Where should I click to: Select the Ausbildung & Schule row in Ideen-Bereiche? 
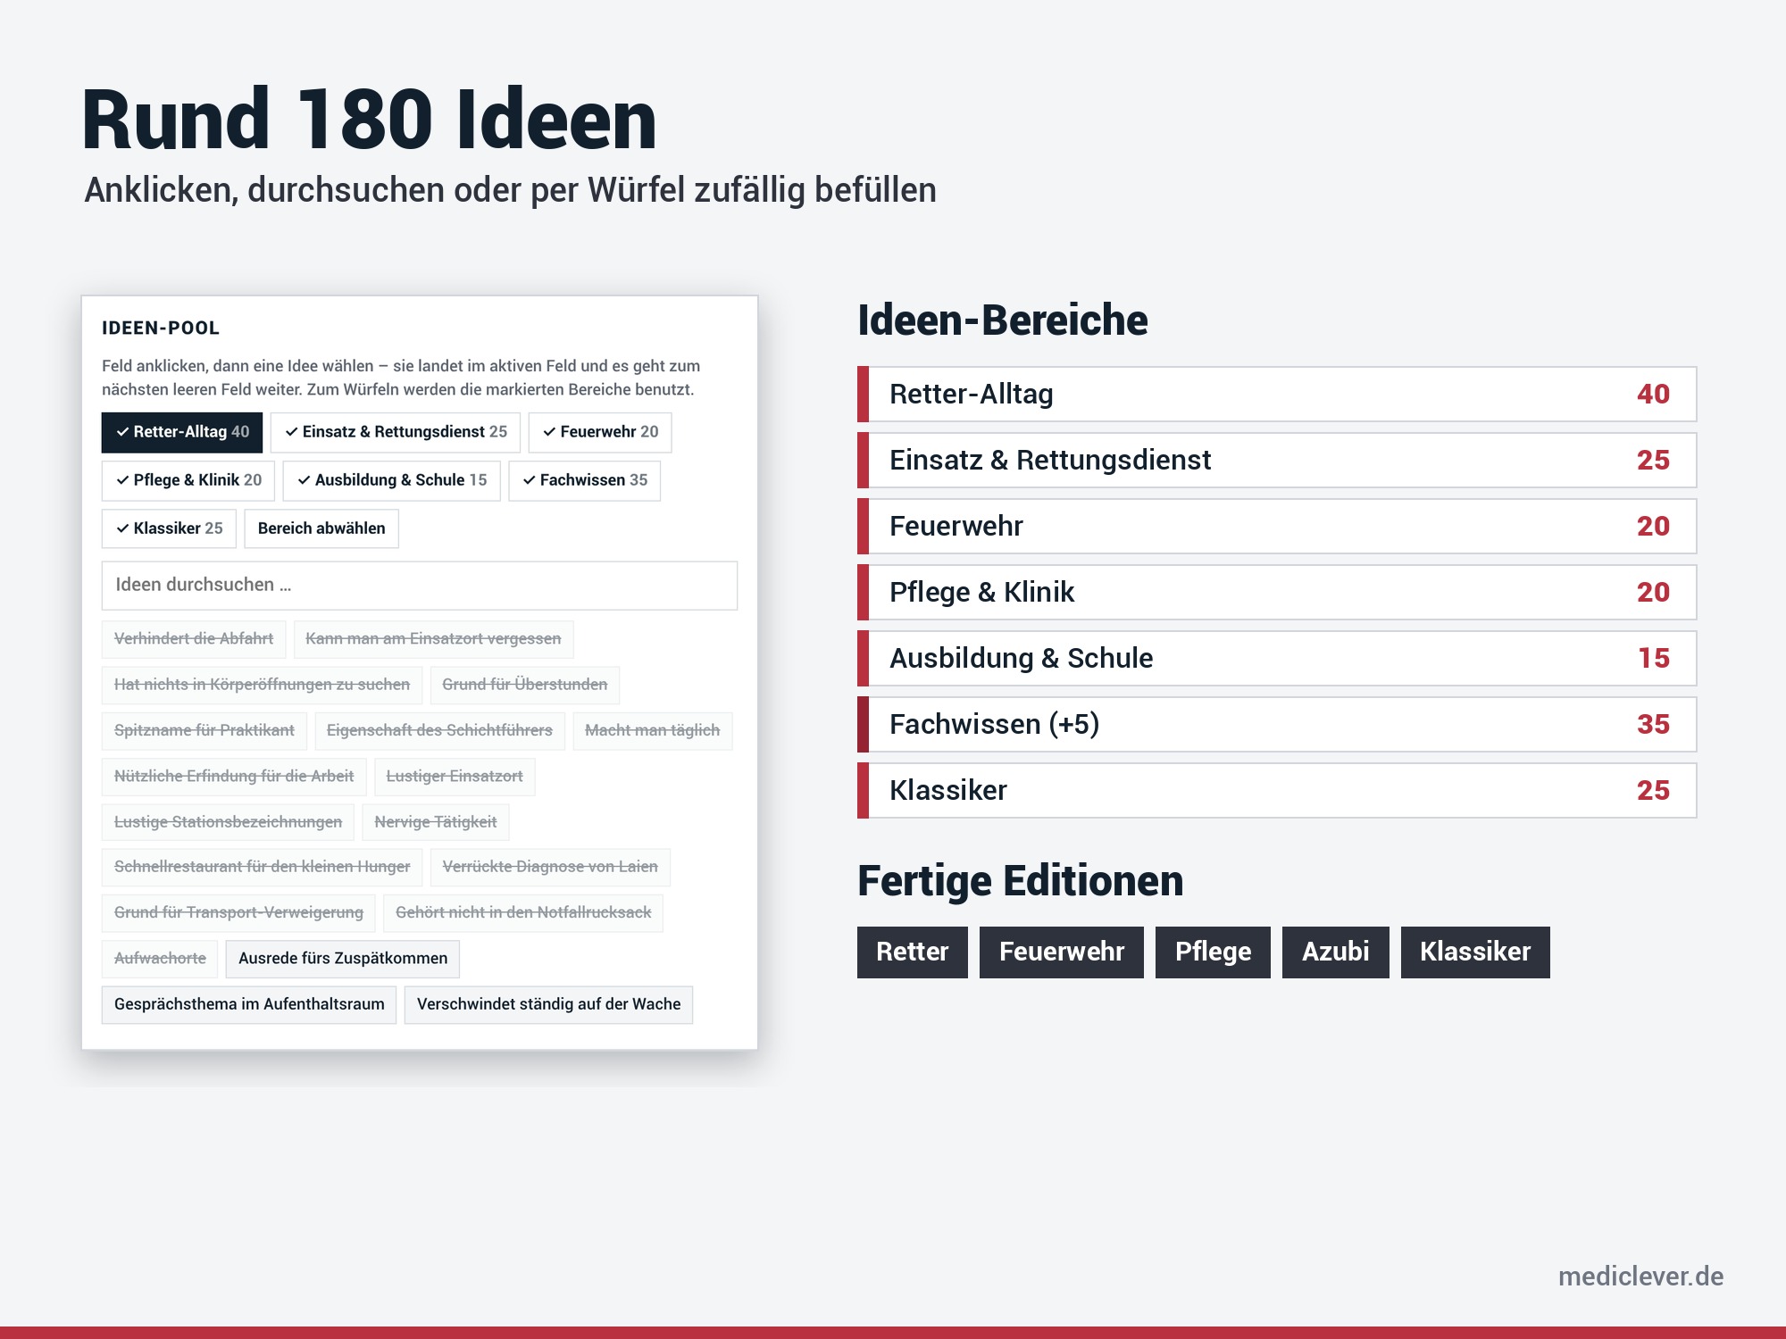1277,658
